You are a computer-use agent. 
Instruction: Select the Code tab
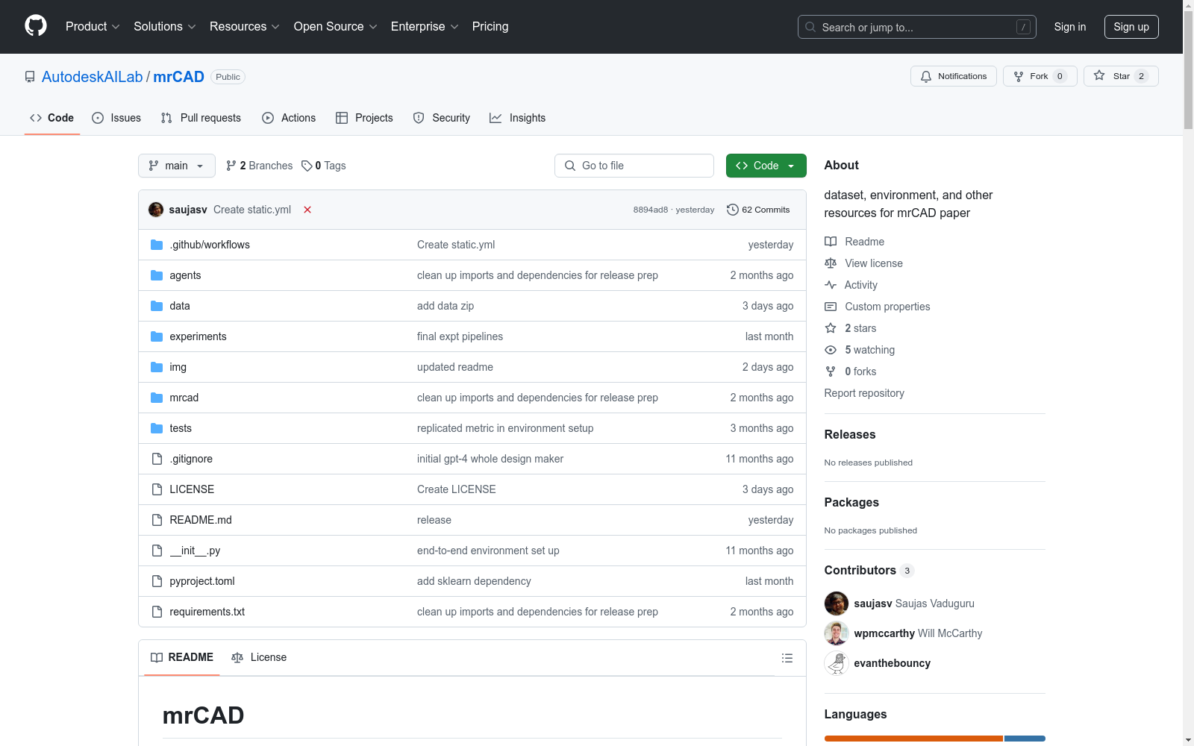pyautogui.click(x=52, y=118)
